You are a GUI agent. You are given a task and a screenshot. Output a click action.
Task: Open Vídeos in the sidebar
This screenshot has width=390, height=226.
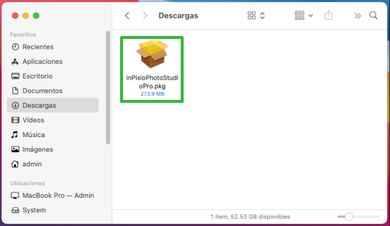tap(52, 120)
